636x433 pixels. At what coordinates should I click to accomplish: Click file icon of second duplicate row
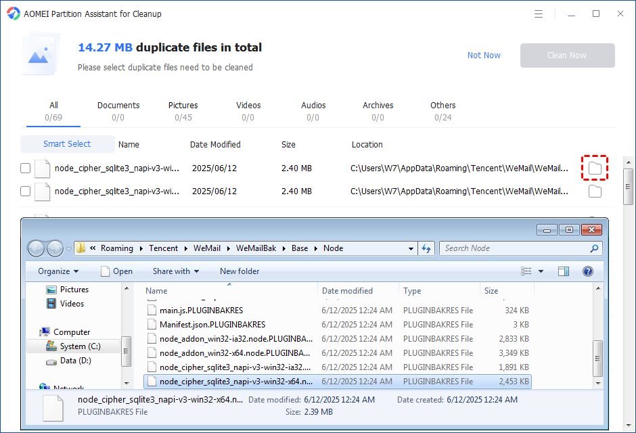(x=42, y=191)
